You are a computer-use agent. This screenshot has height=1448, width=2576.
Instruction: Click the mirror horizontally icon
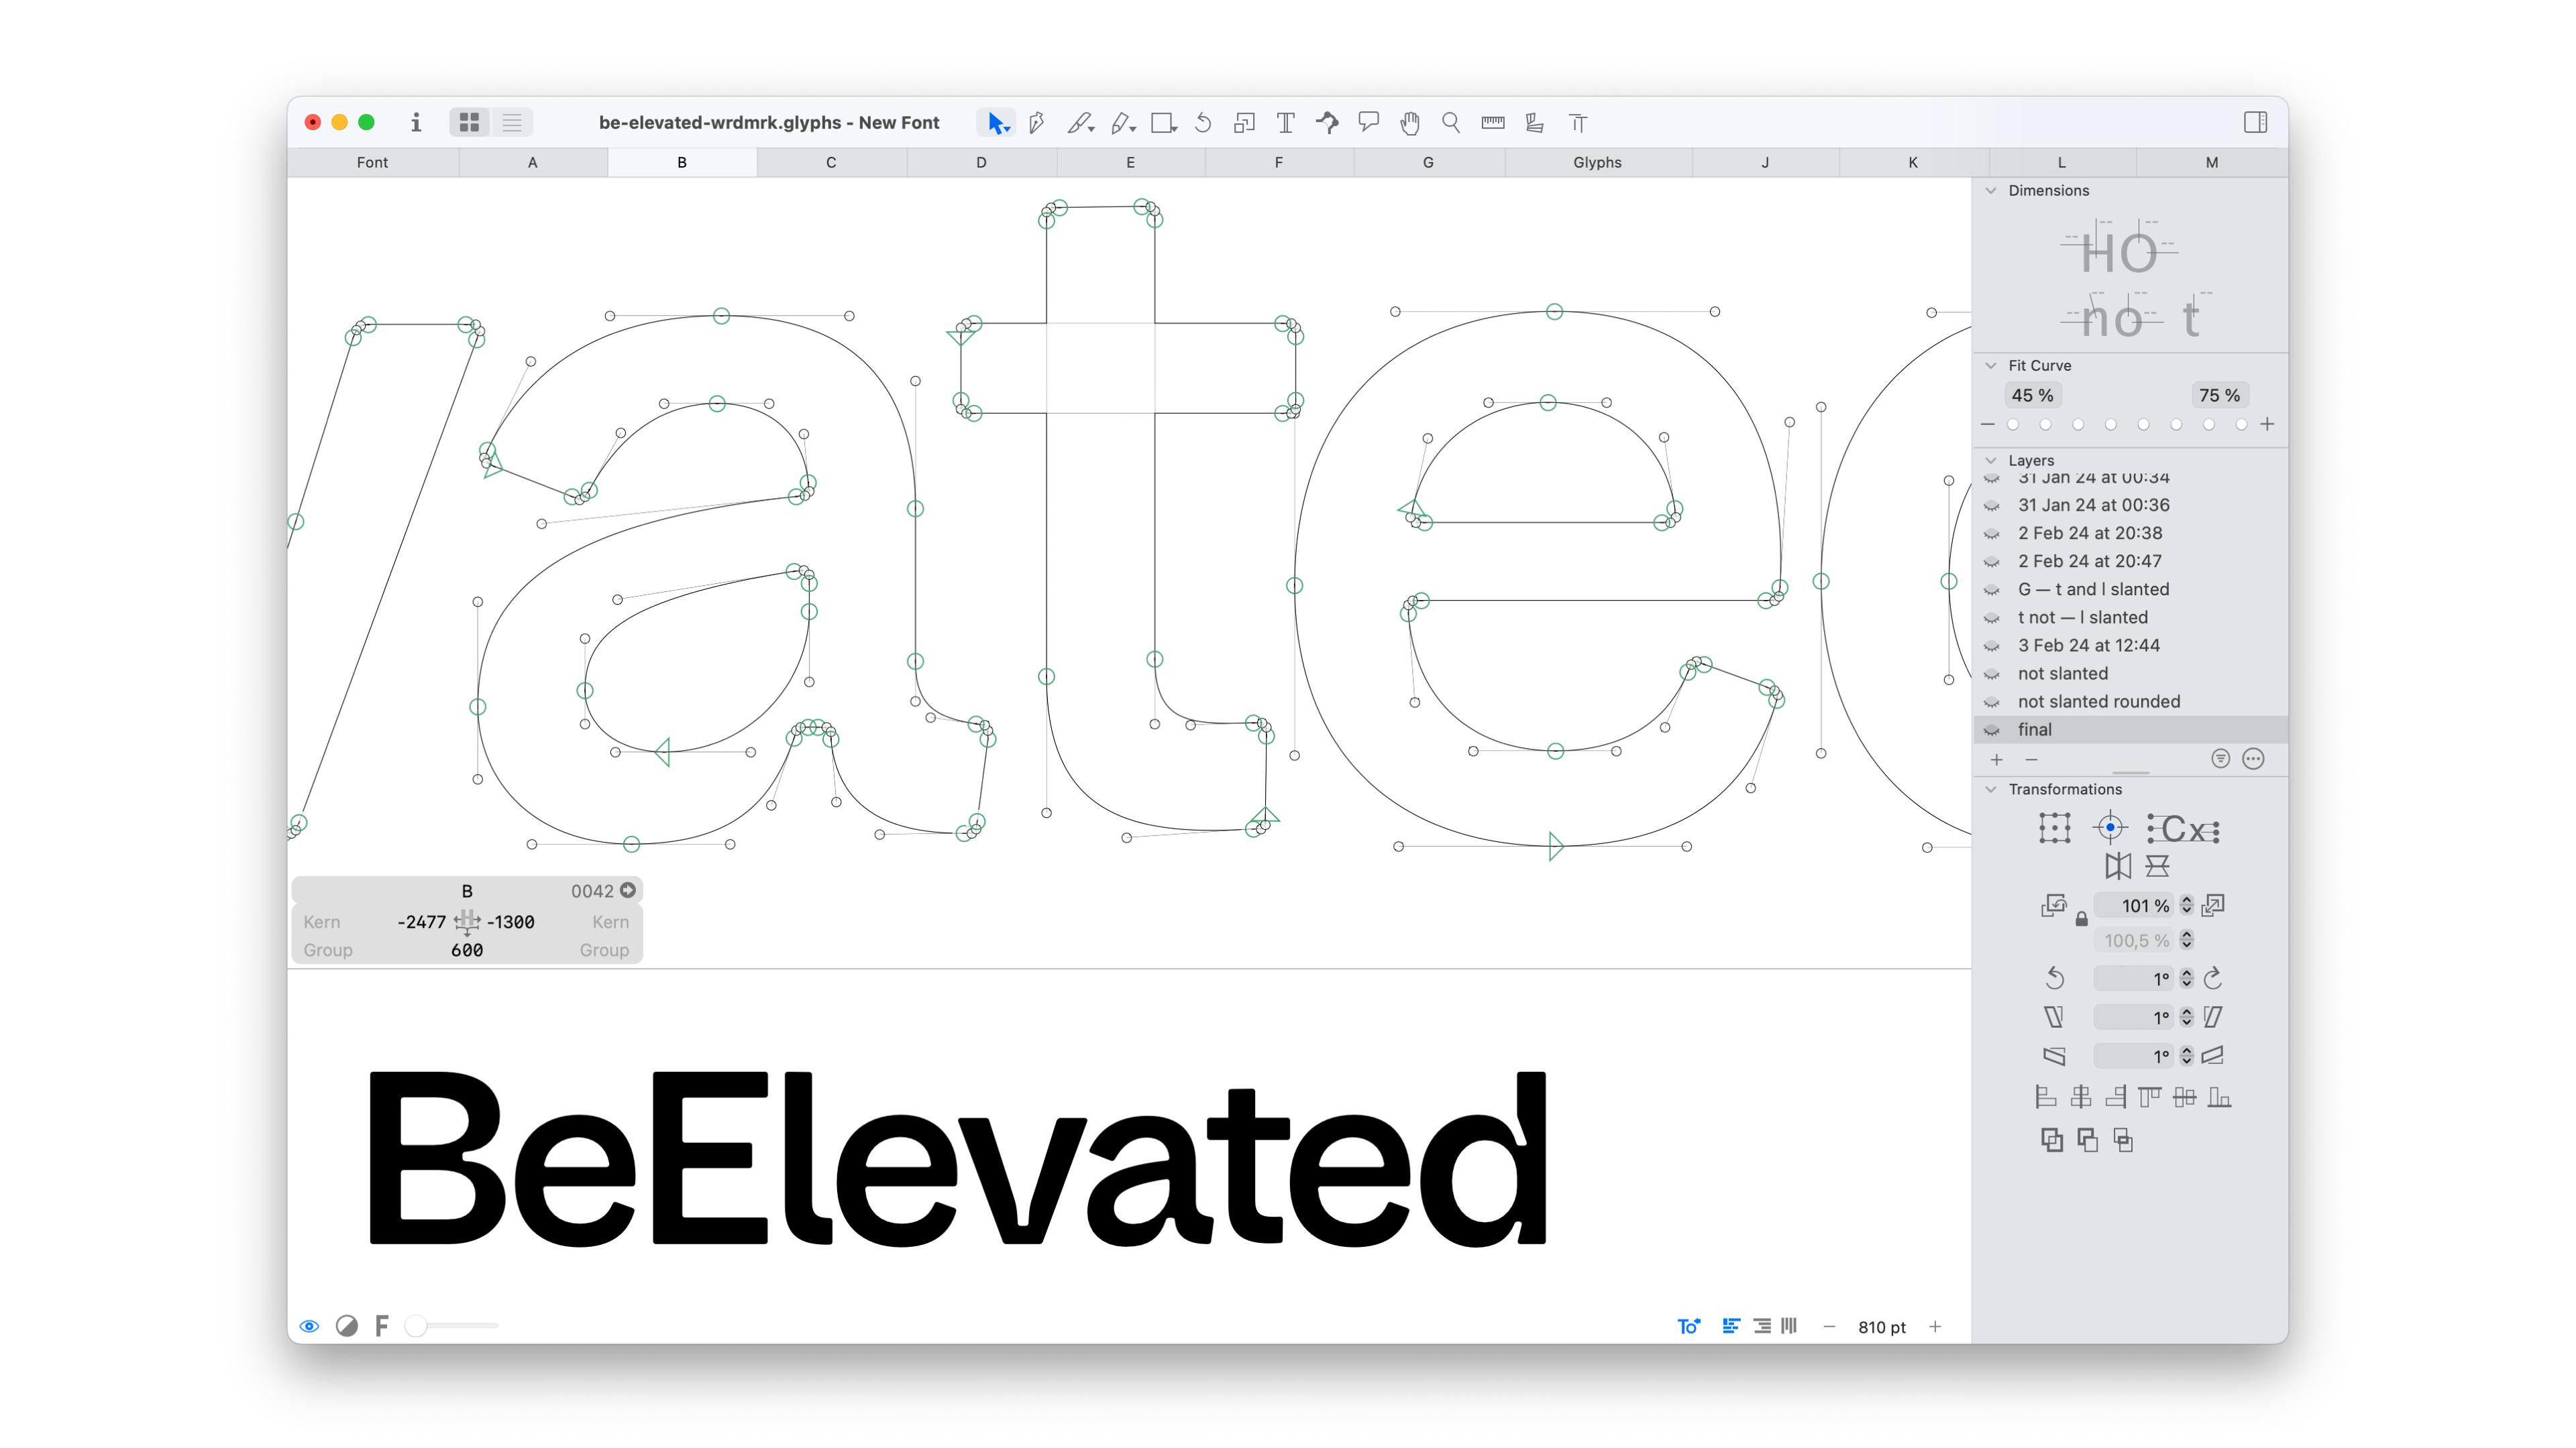coord(2118,865)
